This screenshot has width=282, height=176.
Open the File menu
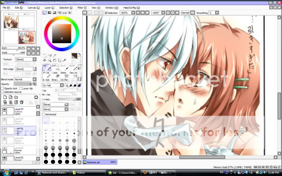pos(6,8)
